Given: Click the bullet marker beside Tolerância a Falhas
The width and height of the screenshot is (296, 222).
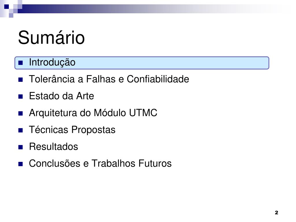Looking at the screenshot, I should pyautogui.click(x=21, y=80).
